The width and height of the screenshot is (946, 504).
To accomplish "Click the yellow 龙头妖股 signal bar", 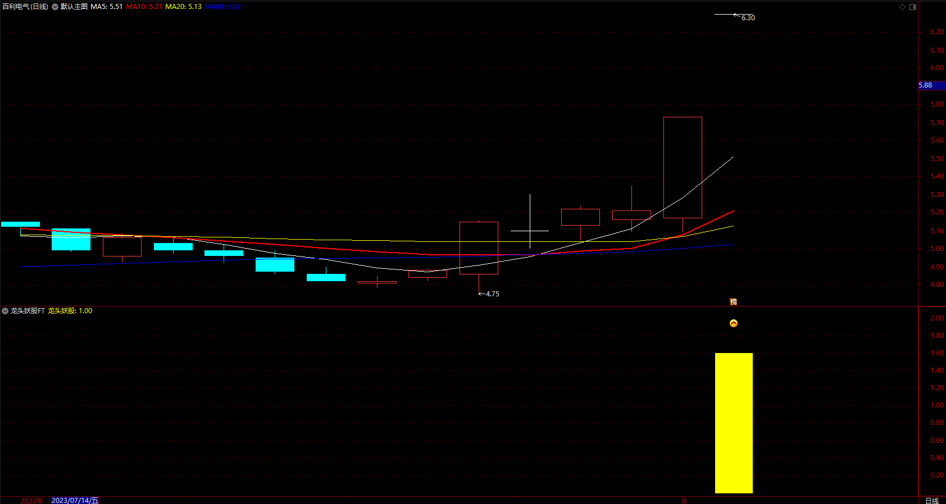I will point(734,423).
